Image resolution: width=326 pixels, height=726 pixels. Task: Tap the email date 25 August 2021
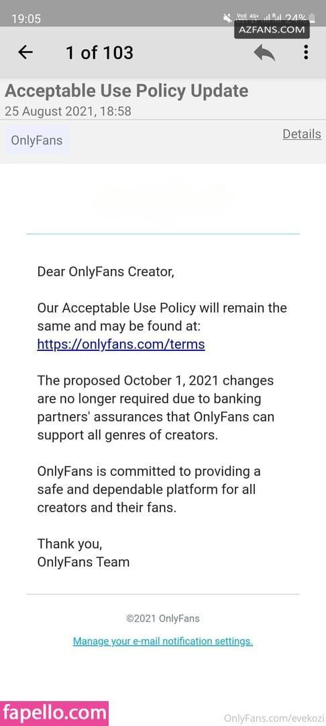[x=68, y=112]
